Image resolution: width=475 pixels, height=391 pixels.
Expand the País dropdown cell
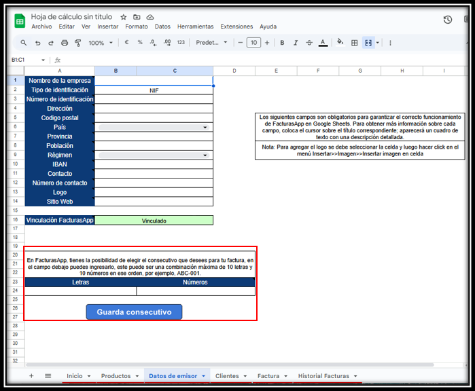[x=205, y=127]
